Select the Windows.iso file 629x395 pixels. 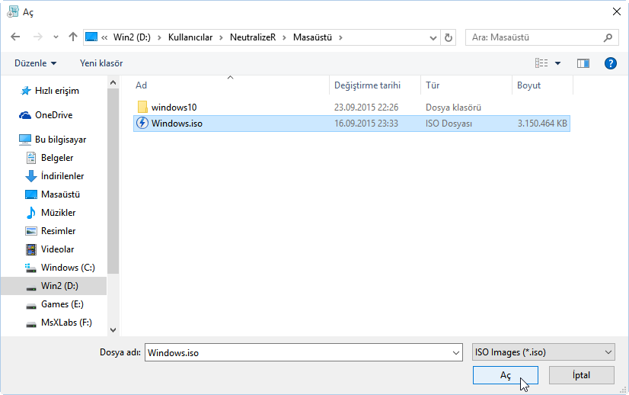[x=351, y=124]
